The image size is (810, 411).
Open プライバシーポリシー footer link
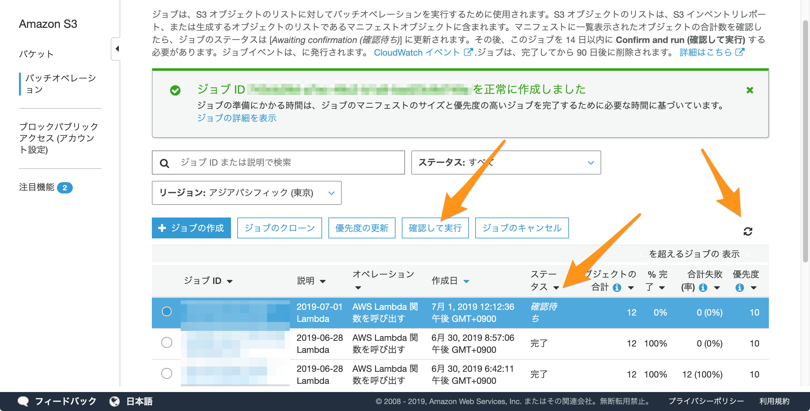[706, 402]
